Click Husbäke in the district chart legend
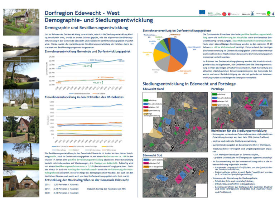 coord(107,146)
